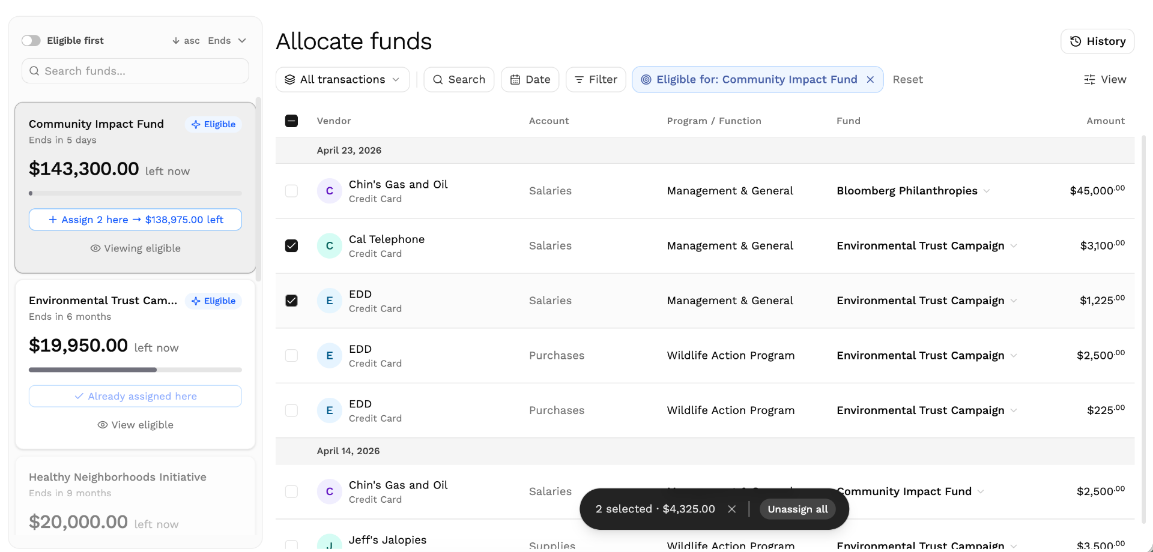Image resolution: width=1153 pixels, height=552 pixels.
Task: Sort by Vendor column header
Action: (334, 121)
